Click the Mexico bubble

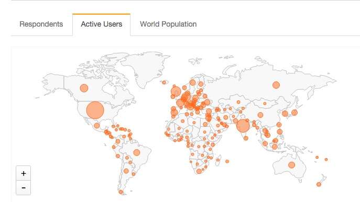click(96, 126)
